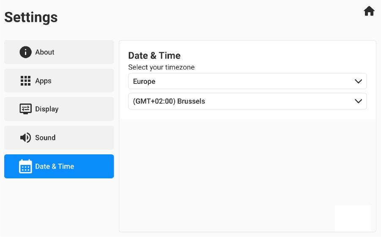Expand the Europe region chevron arrow
Screen dimensions: 381x237
[x=358, y=81]
